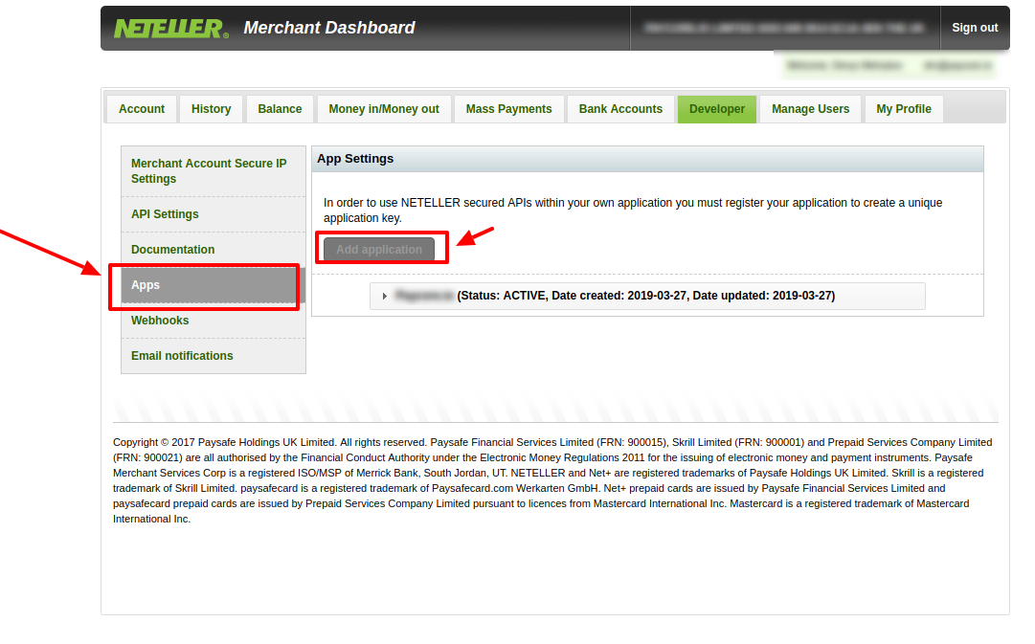1035x644 pixels.
Task: Open Webhooks in the sidebar
Action: point(214,321)
